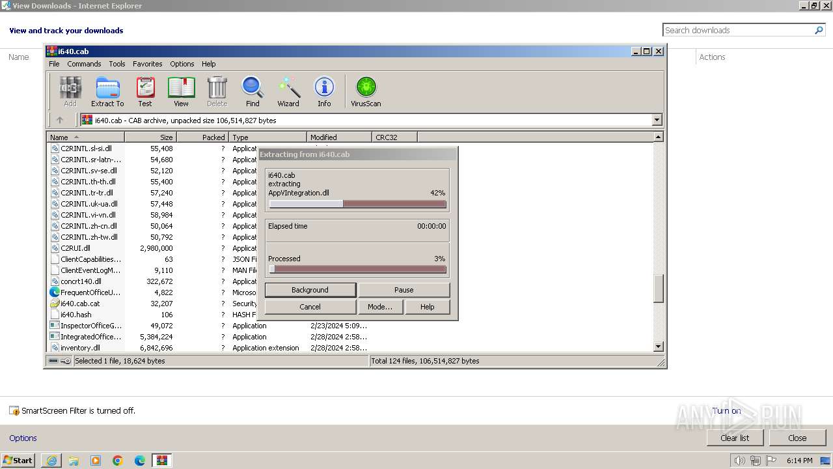Click the status bar drive icon in WinRAR
This screenshot has width=833, height=469.
53,361
